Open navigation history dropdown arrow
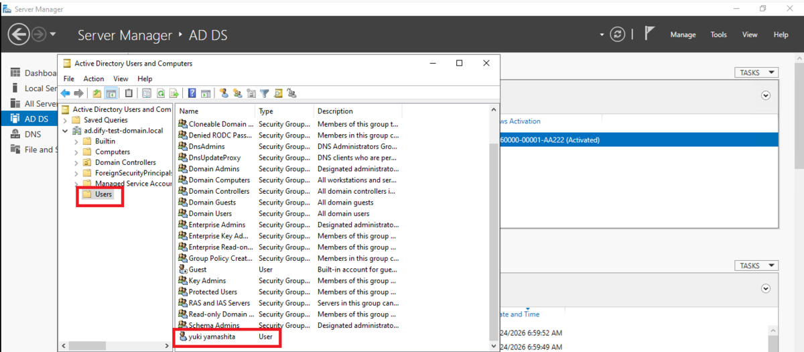The width and height of the screenshot is (804, 352). (53, 34)
